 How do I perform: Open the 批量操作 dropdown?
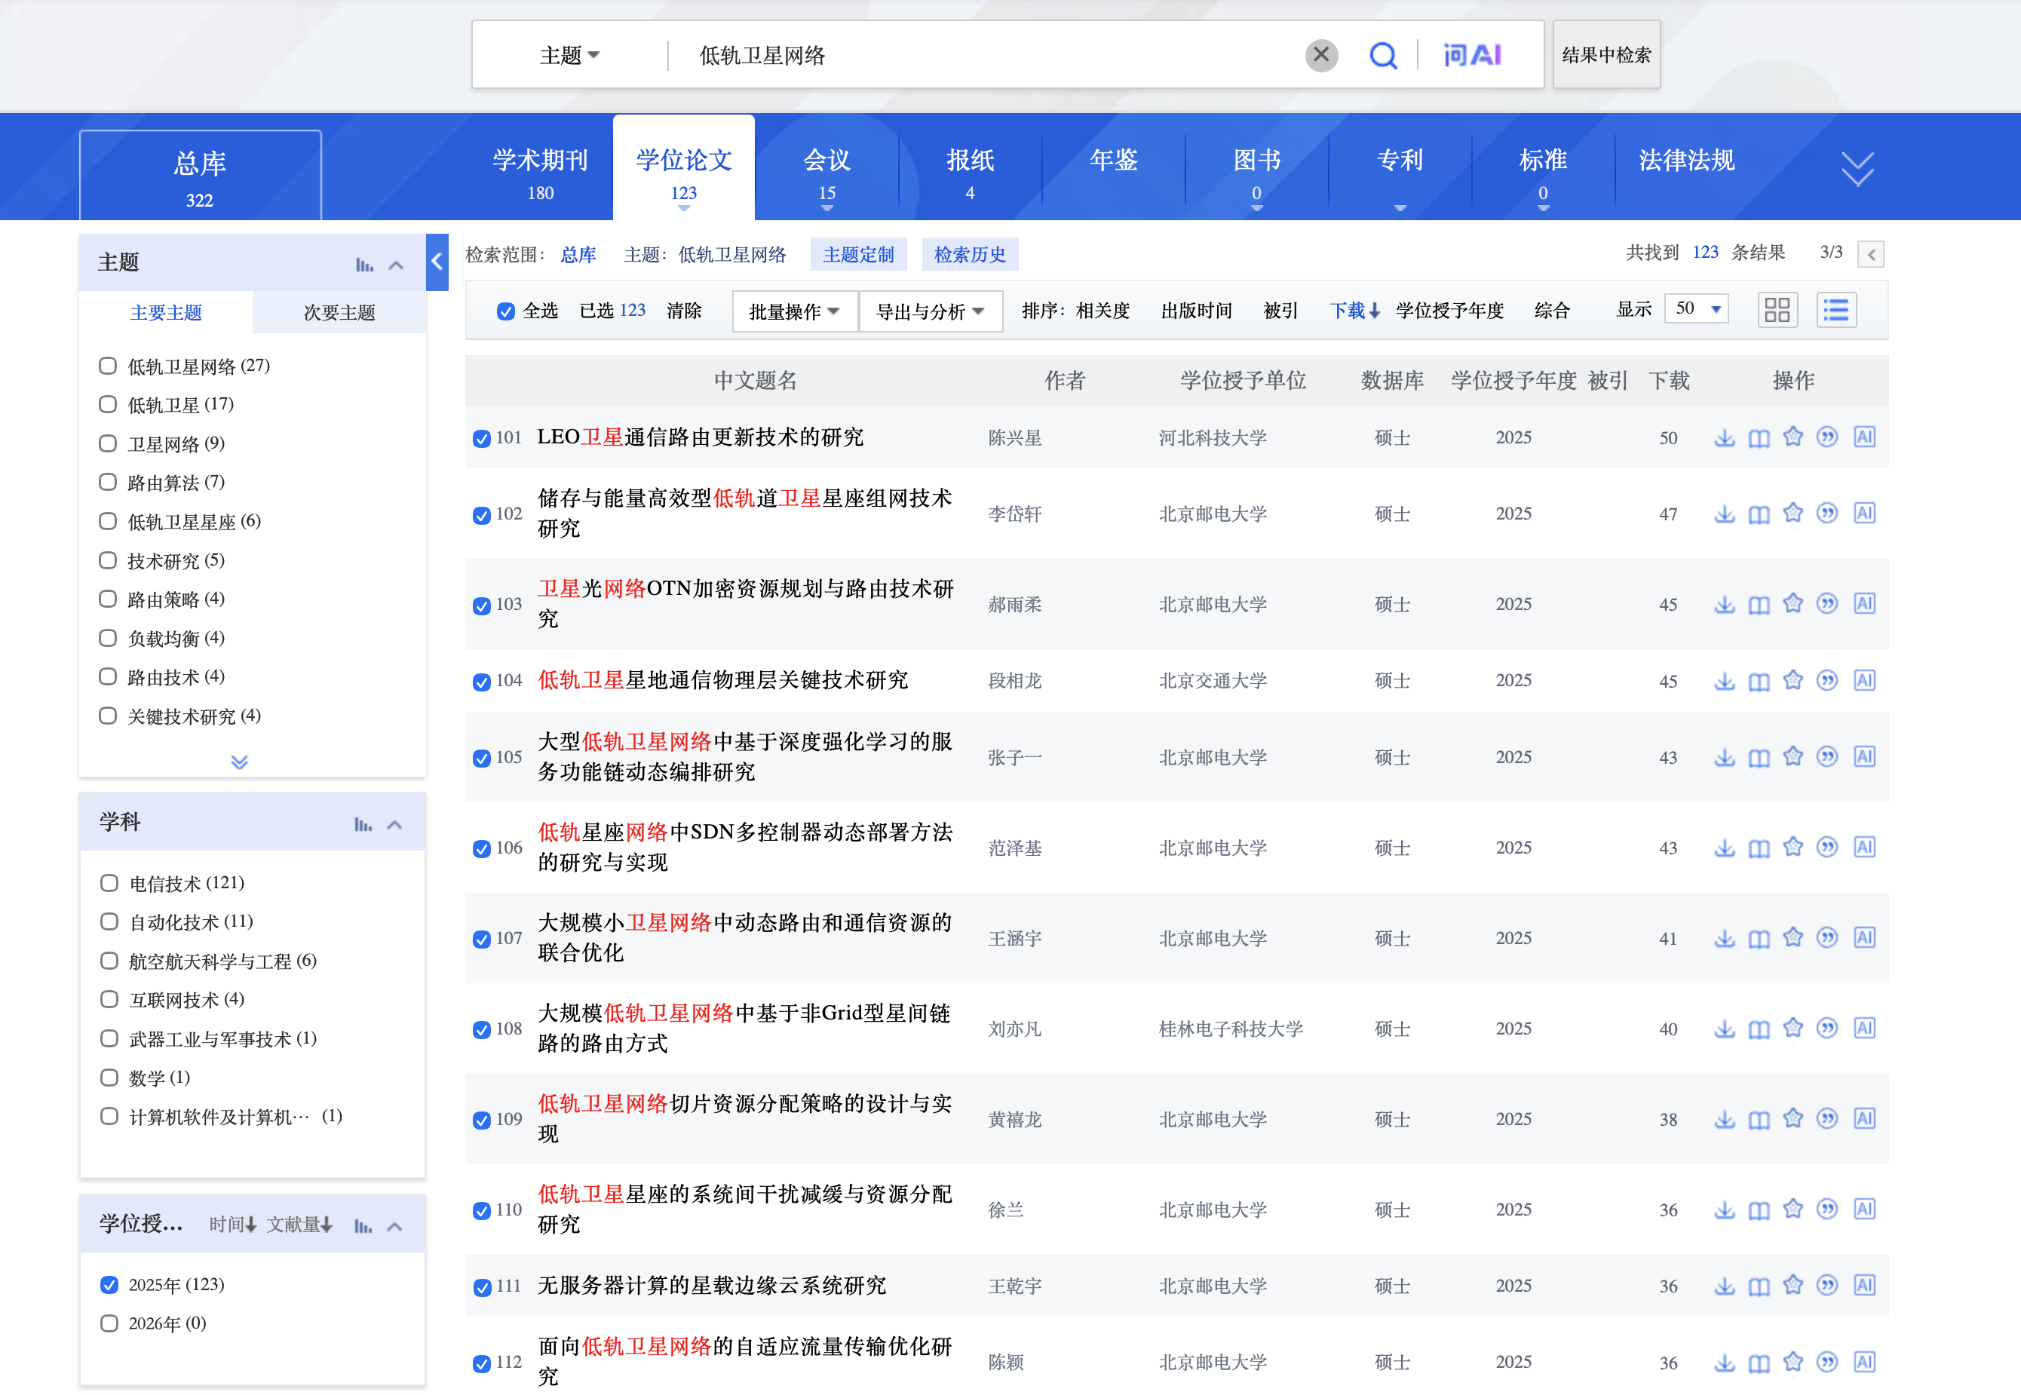click(x=794, y=311)
